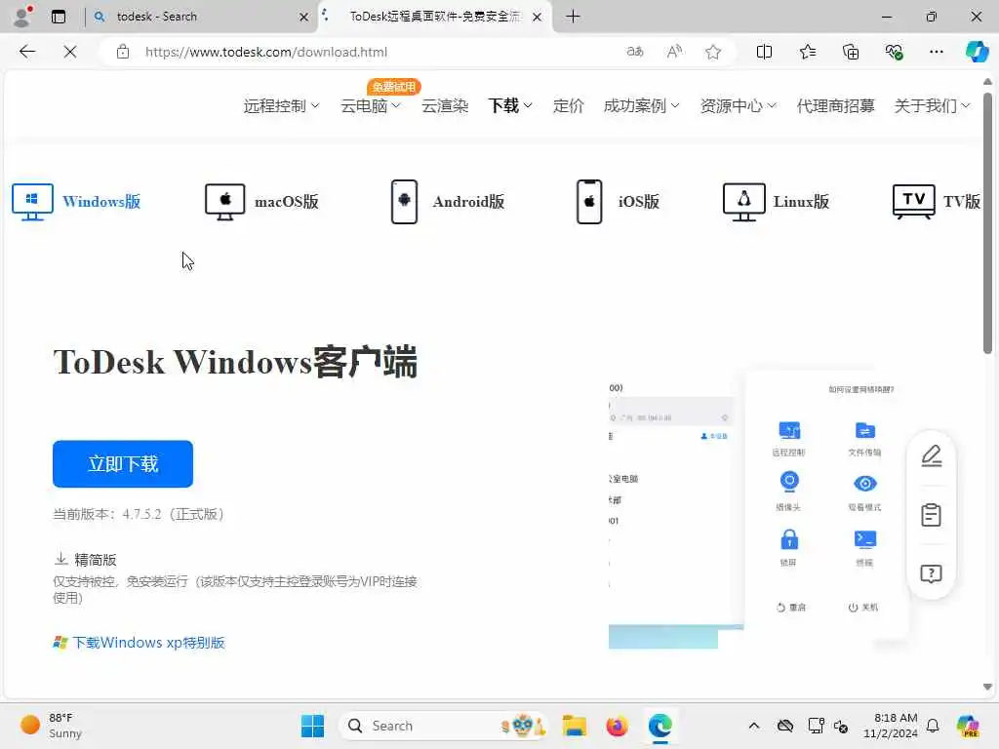
Task: Open the collections icon
Action: pos(851,52)
